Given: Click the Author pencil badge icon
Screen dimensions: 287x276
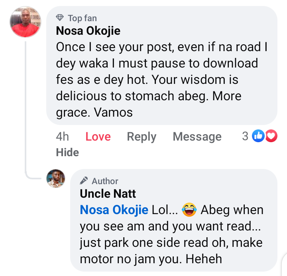Looking at the screenshot, I should pyautogui.click(x=84, y=181).
